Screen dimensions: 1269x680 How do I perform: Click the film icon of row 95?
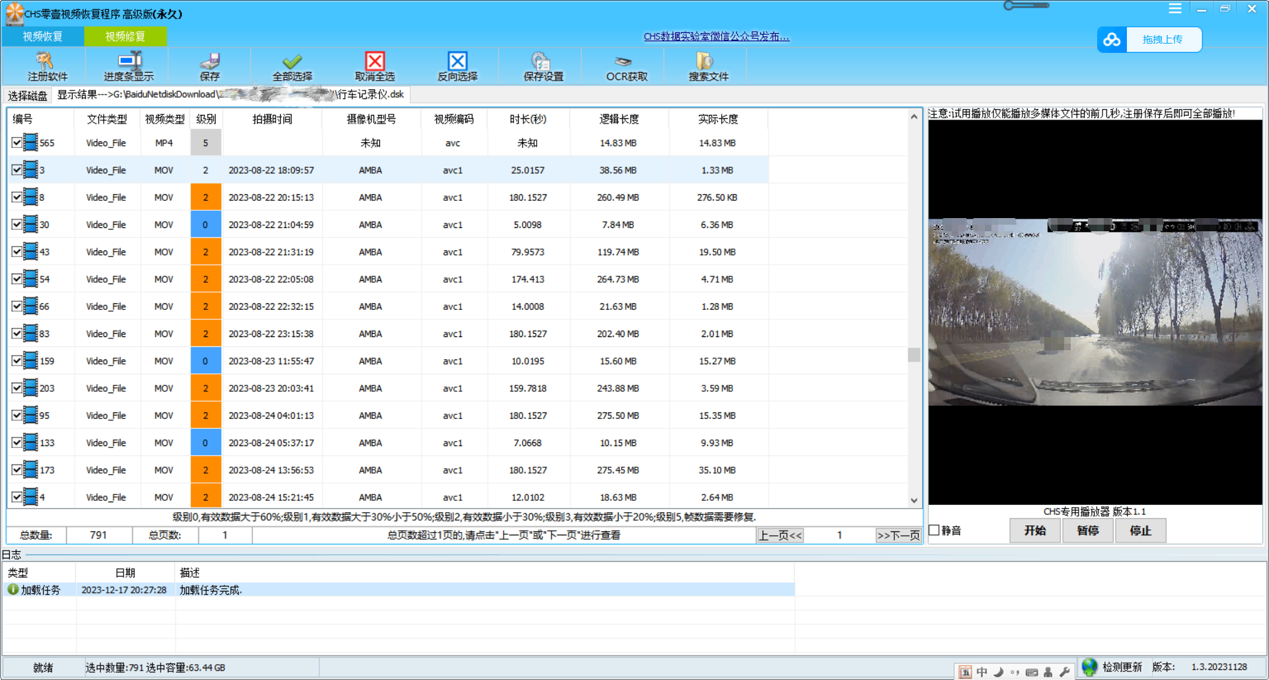[30, 414]
